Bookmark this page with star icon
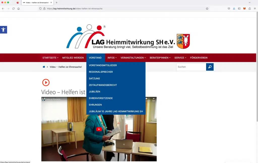Image resolution: width=258 pixels, height=163 pixels. tap(207, 9)
